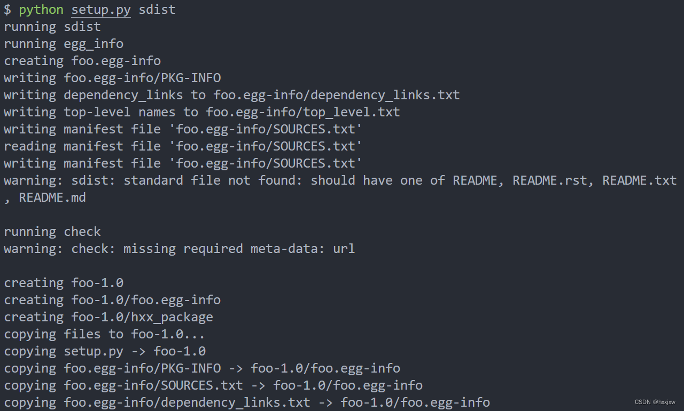Viewport: 684px width, 411px height.
Task: Click the top_level.txt path
Action: tap(303, 112)
